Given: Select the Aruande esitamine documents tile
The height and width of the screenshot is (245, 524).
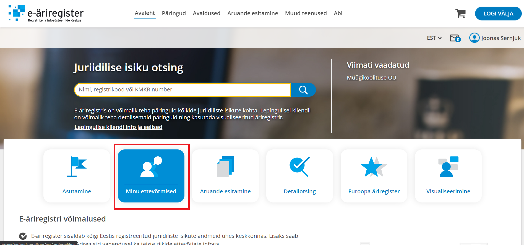Looking at the screenshot, I should point(225,176).
